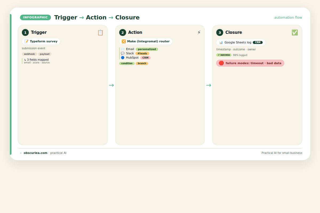Click 'Practical AI for small business' footer text
320x213 pixels.
pyautogui.click(x=282, y=153)
